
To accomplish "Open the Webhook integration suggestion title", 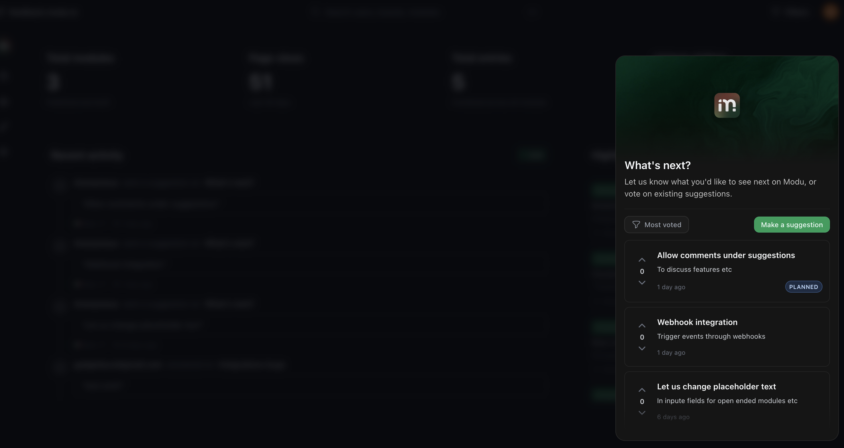I will coord(697,322).
